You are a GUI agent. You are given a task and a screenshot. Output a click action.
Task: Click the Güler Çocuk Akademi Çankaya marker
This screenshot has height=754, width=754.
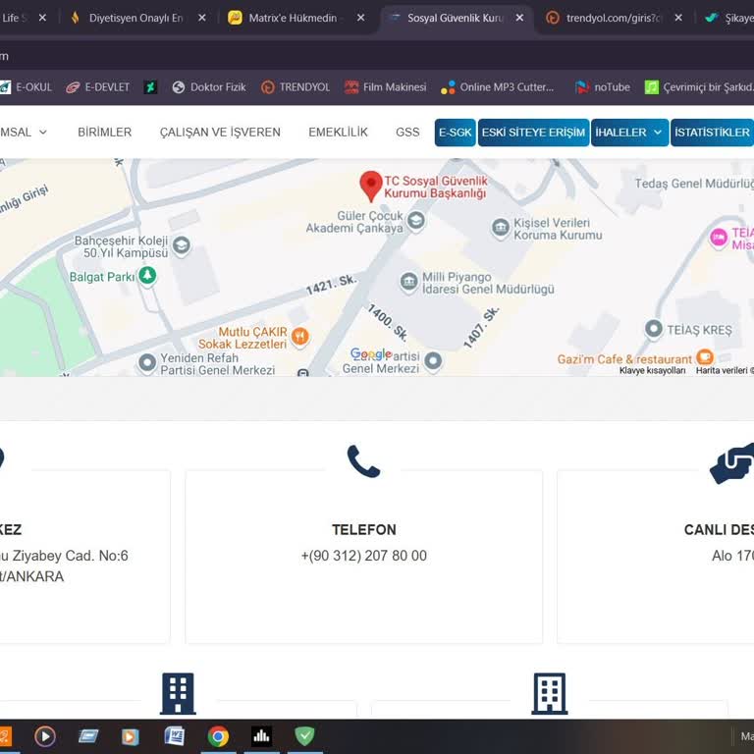416,221
